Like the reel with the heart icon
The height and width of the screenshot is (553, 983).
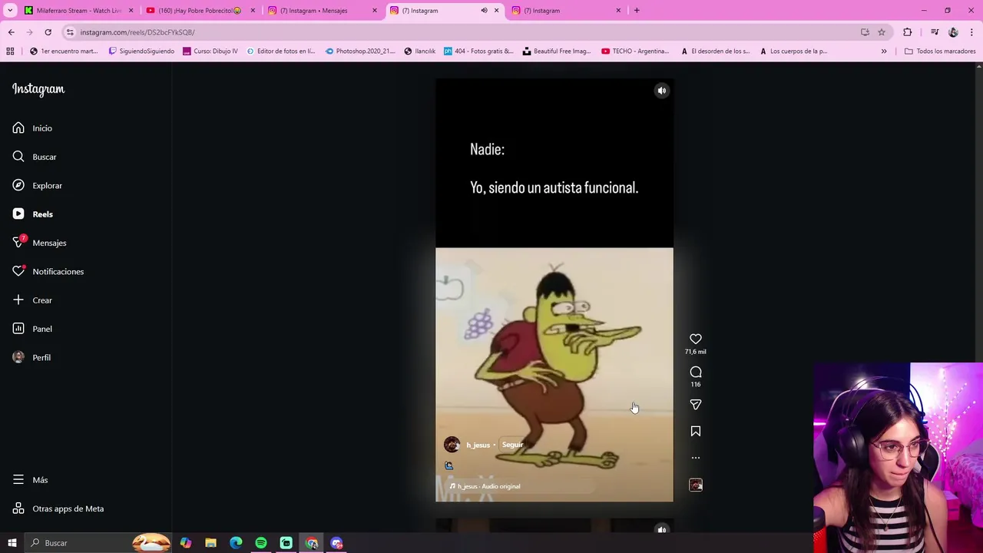point(696,339)
